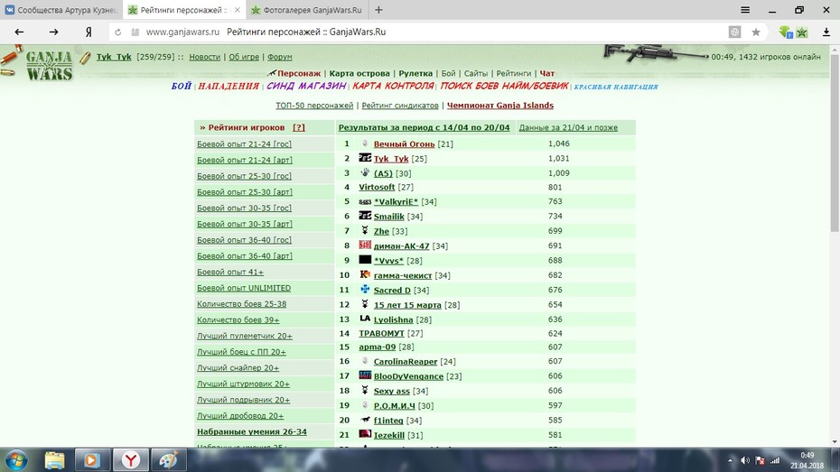Click the green shield extension icon
The height and width of the screenshot is (472, 840).
pos(786,32)
